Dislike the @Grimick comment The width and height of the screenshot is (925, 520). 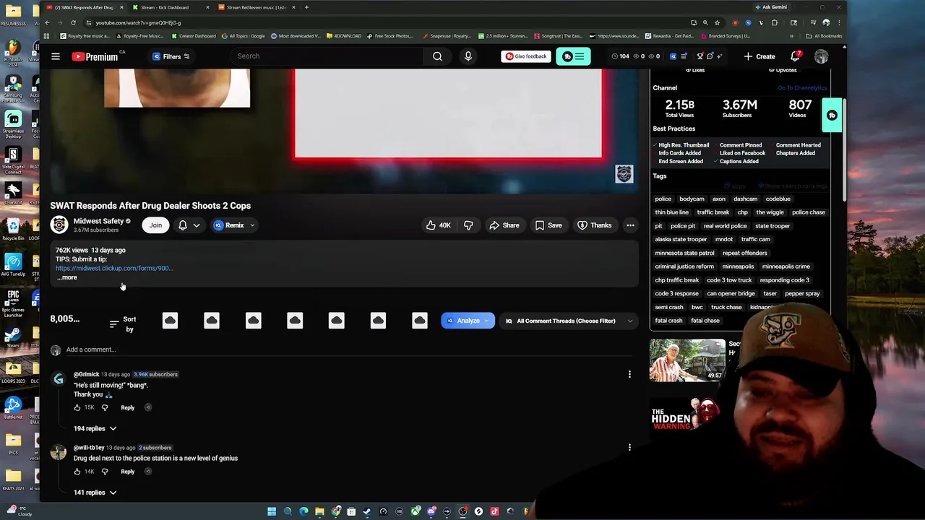[x=105, y=407]
